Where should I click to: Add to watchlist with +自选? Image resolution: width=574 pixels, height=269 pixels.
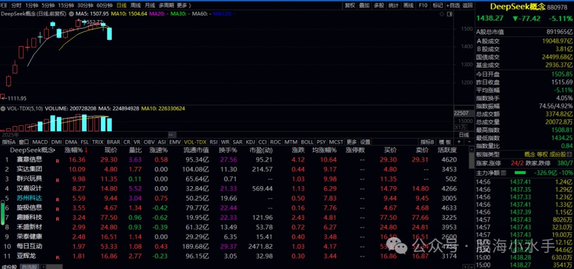tap(452, 5)
